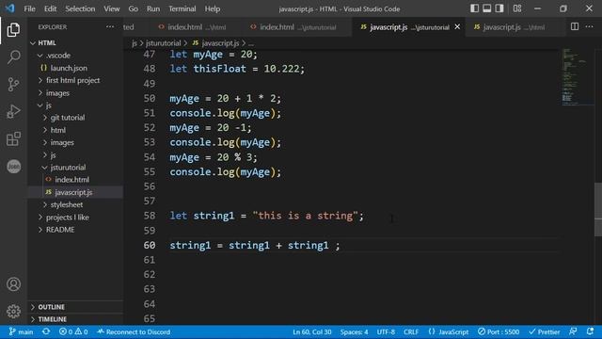Expand the first html project folder
This screenshot has height=339, width=602.
[x=72, y=80]
